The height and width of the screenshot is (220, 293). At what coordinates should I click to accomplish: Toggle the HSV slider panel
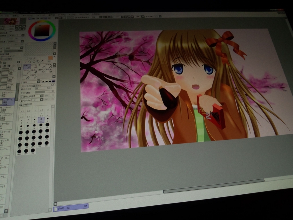(x=38, y=18)
